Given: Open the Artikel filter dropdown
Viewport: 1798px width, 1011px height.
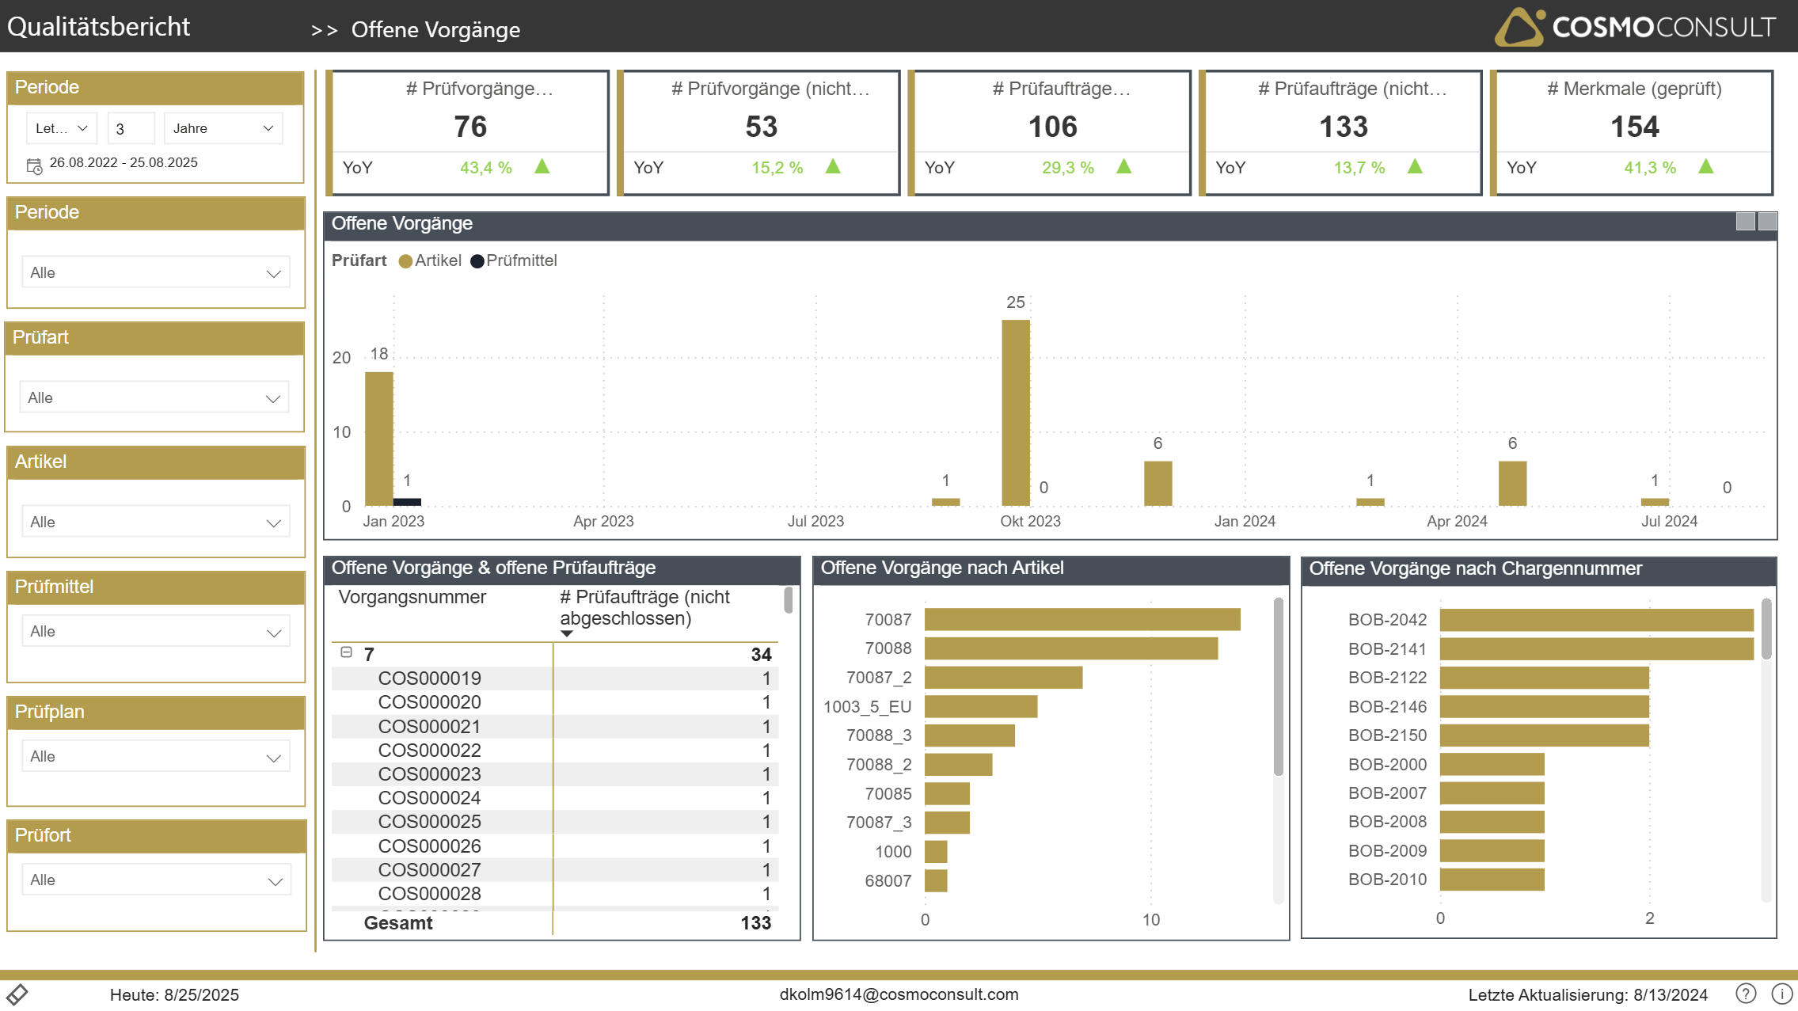Looking at the screenshot, I should pyautogui.click(x=156, y=522).
